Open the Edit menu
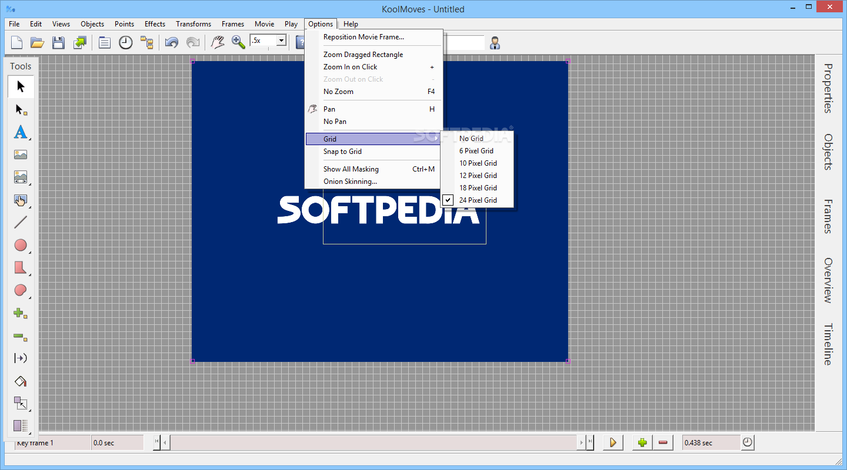Image resolution: width=847 pixels, height=470 pixels. 36,24
